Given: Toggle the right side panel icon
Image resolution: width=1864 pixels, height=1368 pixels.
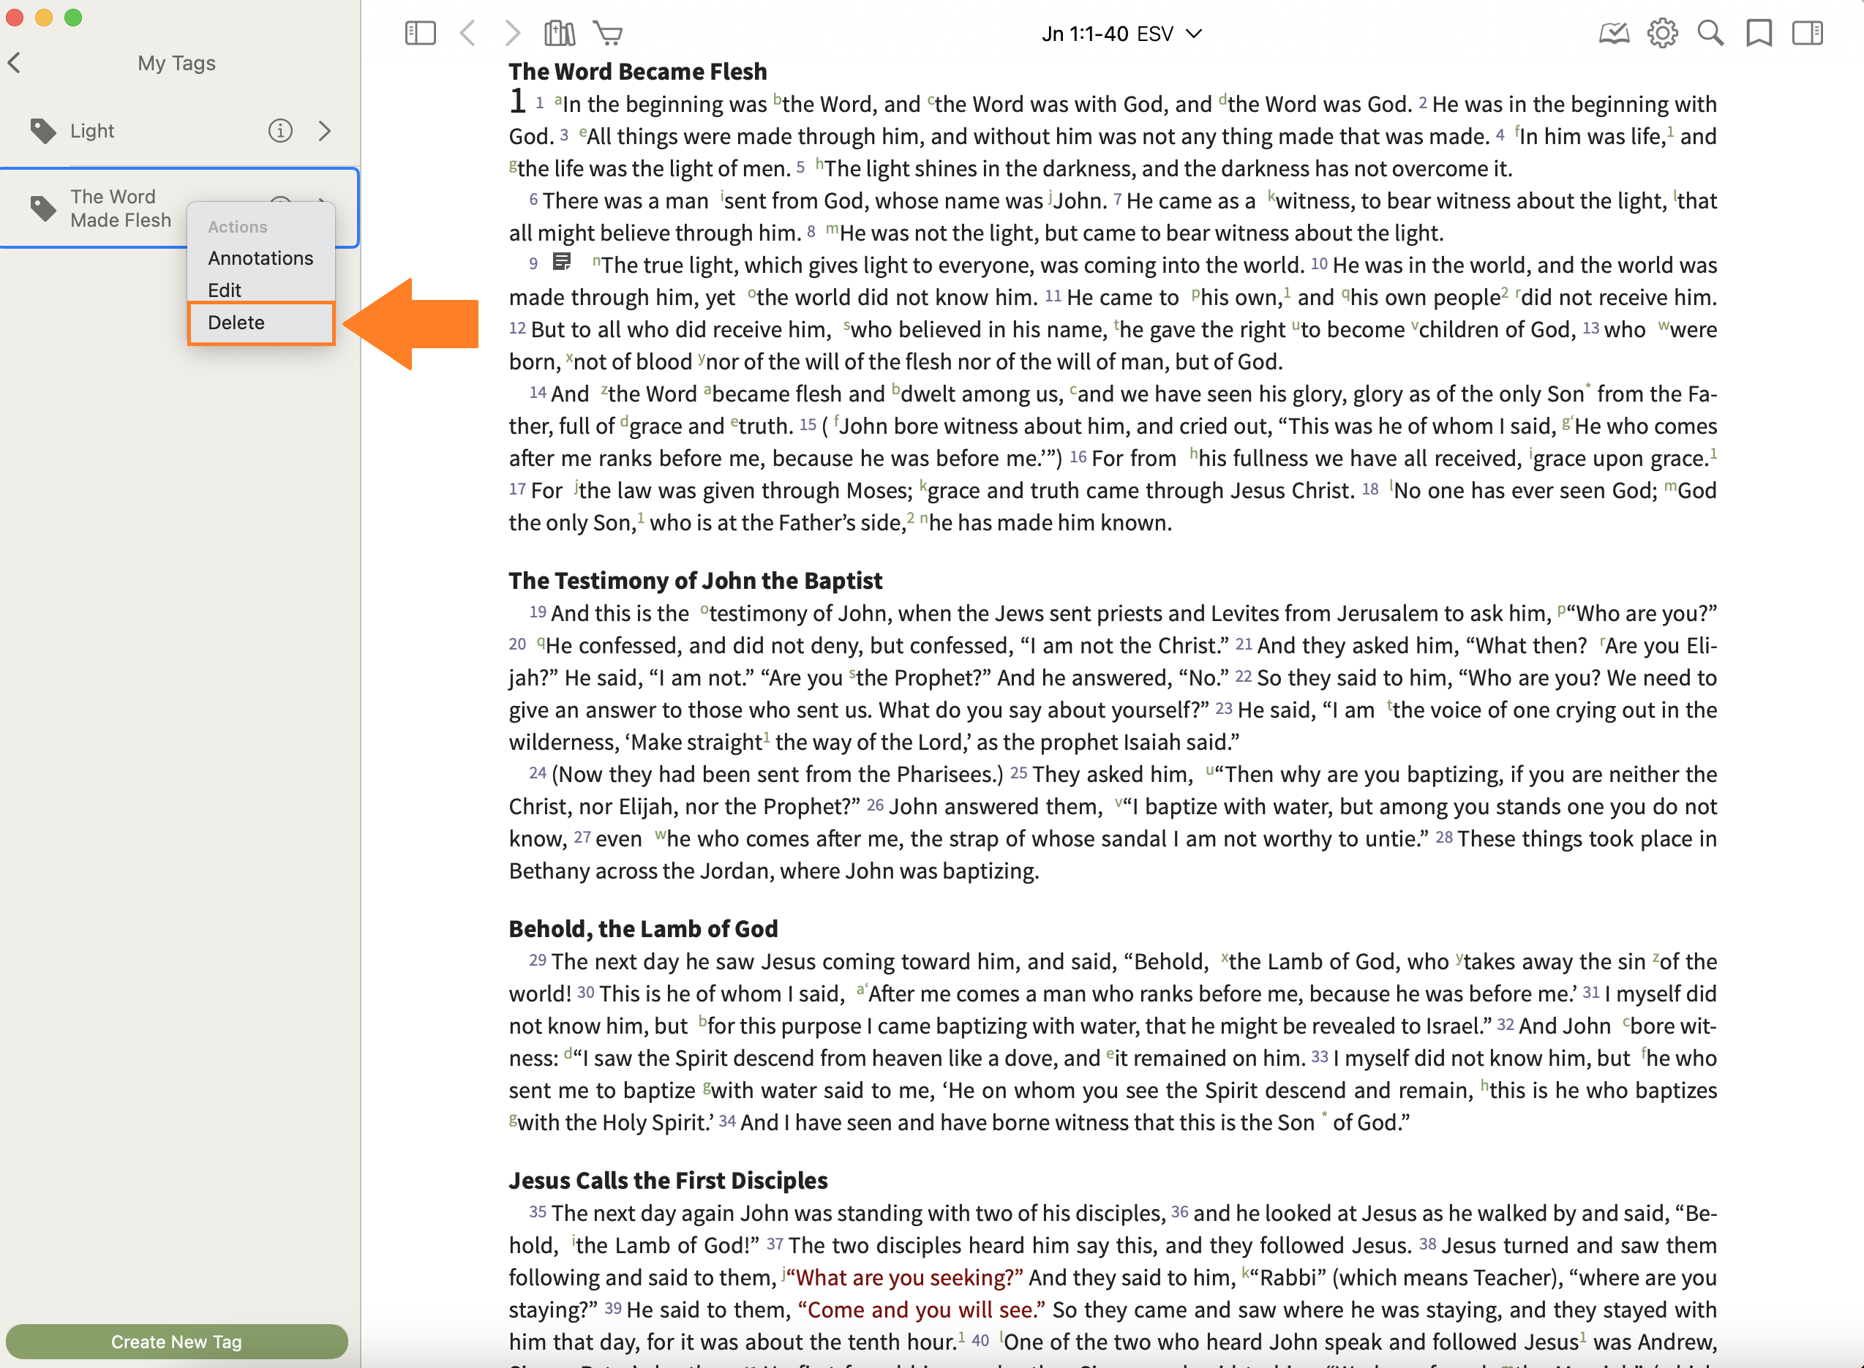Looking at the screenshot, I should (1807, 33).
